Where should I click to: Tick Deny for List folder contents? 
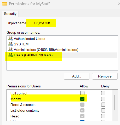click(103, 110)
